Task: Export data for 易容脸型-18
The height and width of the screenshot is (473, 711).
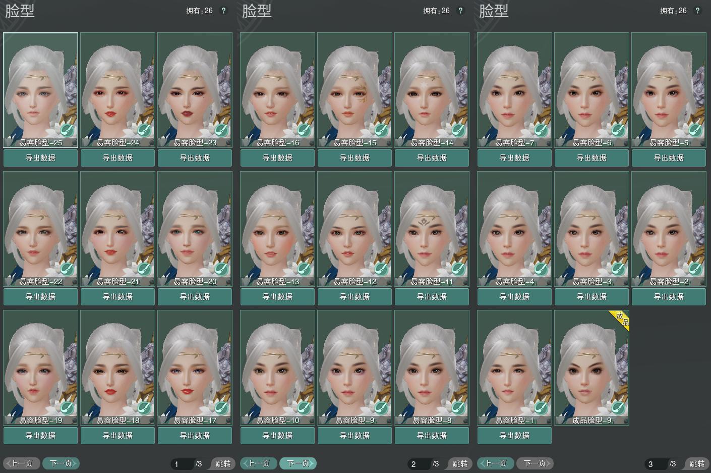Action: (118, 436)
